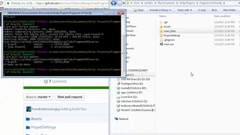This screenshot has width=240, height=135.
Task: Click E-mail in Explorer toolbar
Action: click(202, 10)
